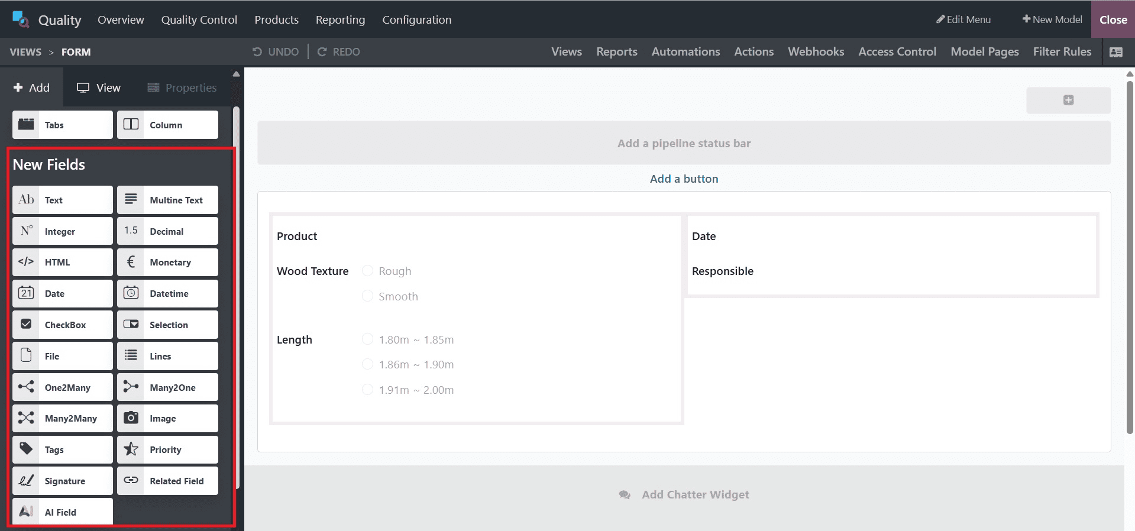
Task: Open the Overview menu
Action: click(121, 20)
